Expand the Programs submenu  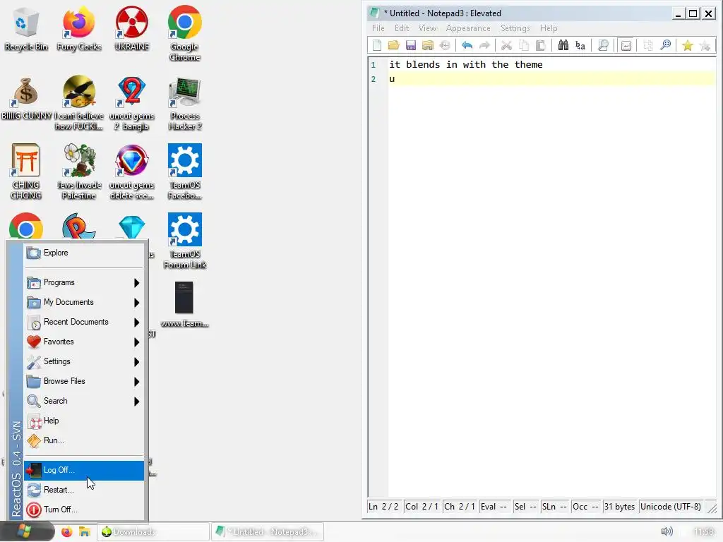(84, 282)
